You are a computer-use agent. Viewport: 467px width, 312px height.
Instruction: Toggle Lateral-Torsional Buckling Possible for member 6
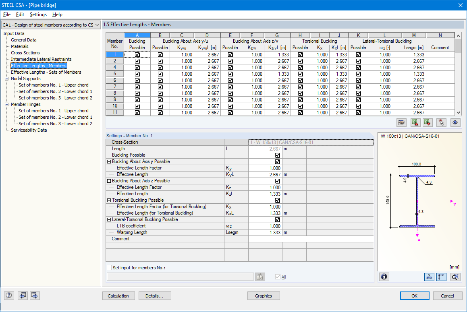pos(358,81)
